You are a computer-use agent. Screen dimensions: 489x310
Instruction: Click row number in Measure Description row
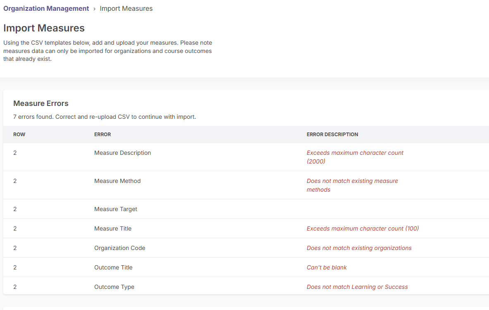tap(15, 153)
